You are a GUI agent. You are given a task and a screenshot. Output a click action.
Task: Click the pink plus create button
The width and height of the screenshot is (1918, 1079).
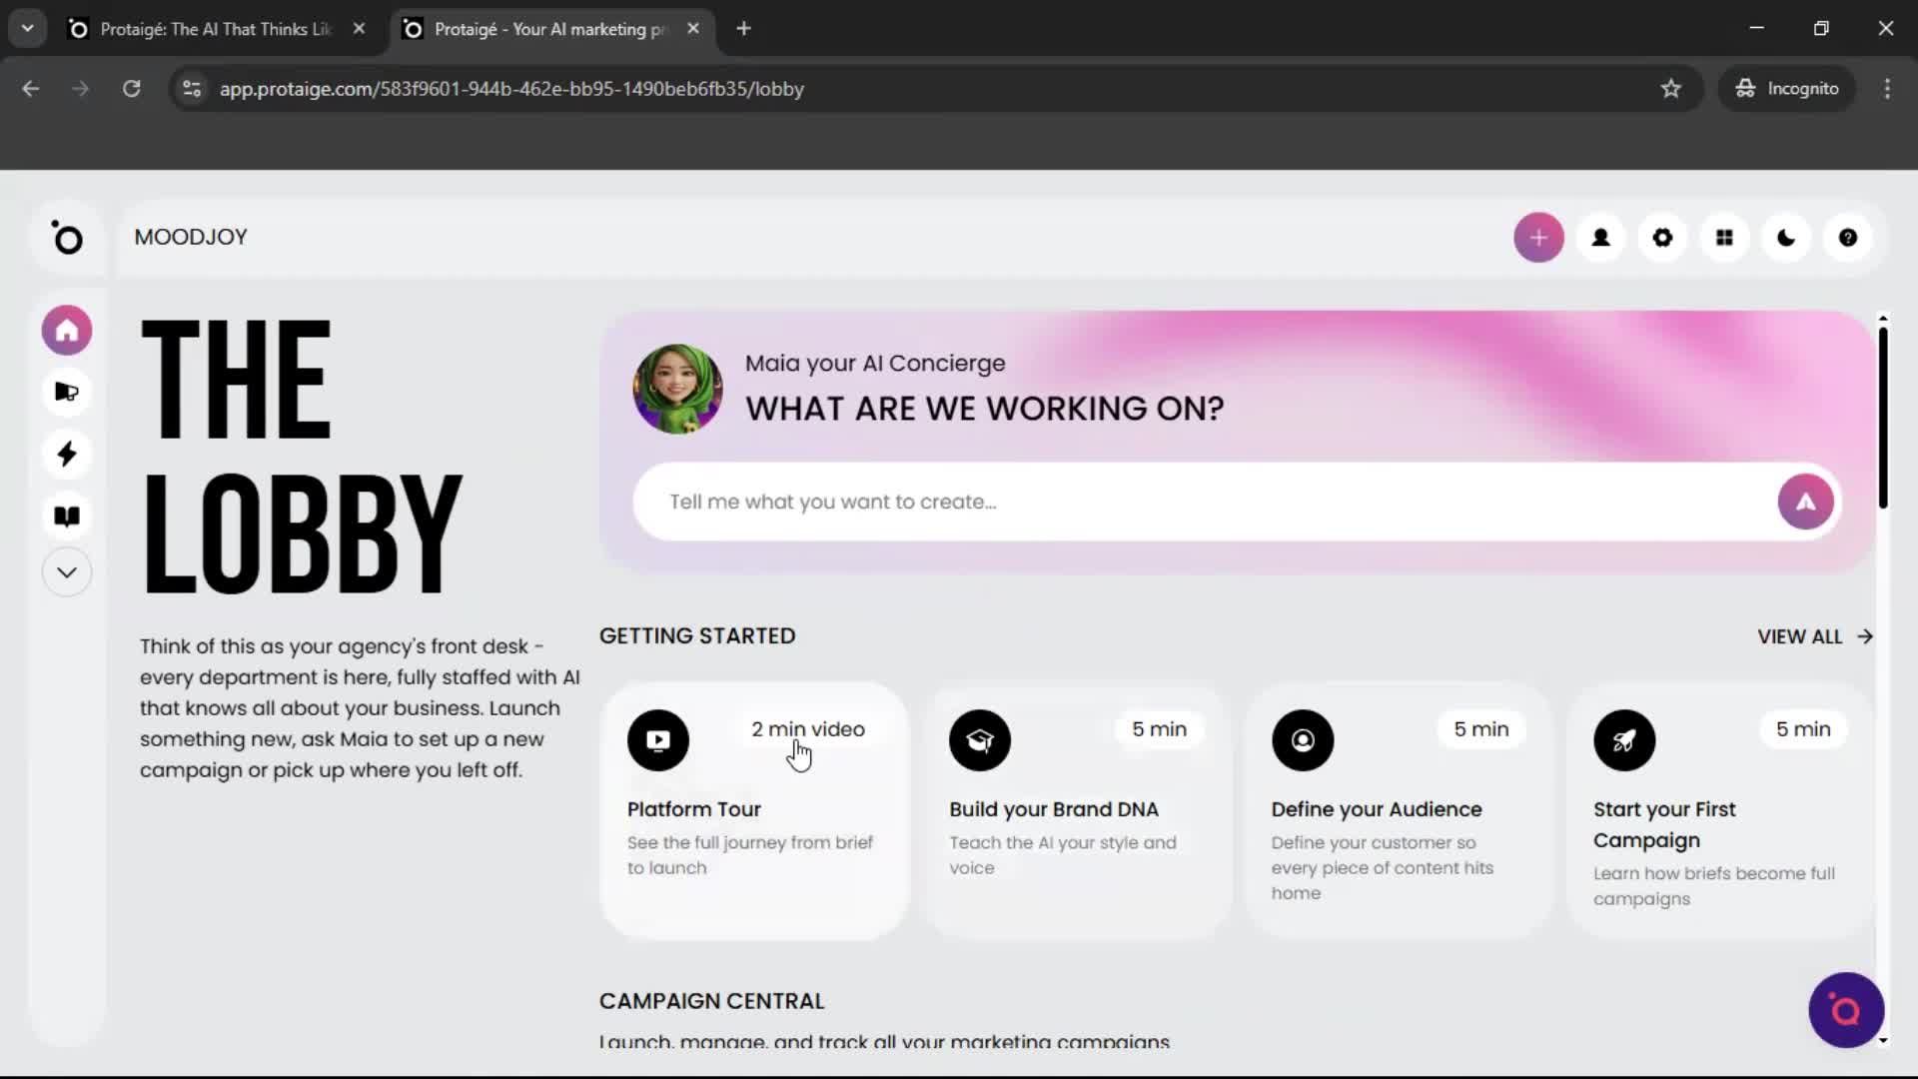click(x=1538, y=237)
